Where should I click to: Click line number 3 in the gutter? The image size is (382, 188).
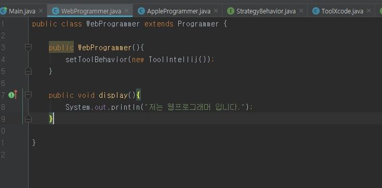[x=3, y=48]
